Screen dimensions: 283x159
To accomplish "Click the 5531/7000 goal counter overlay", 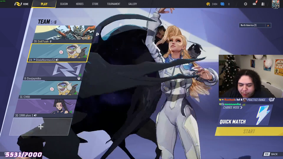I will point(23,155).
